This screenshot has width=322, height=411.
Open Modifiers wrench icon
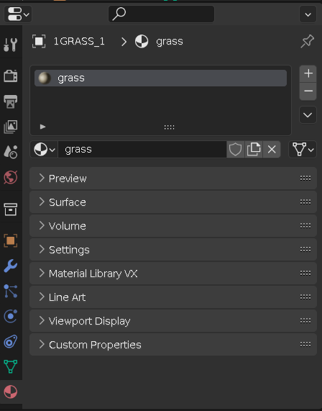[11, 266]
